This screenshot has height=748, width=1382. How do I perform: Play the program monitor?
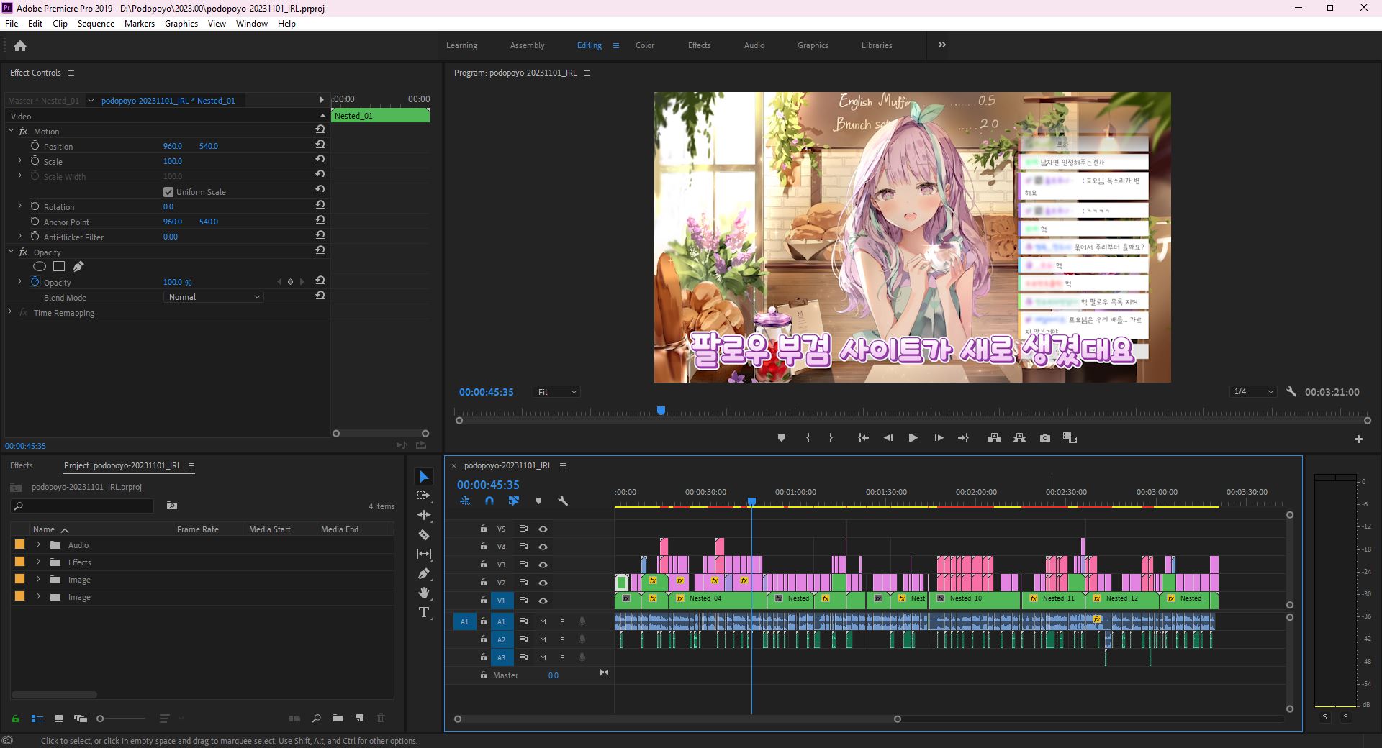point(913,437)
